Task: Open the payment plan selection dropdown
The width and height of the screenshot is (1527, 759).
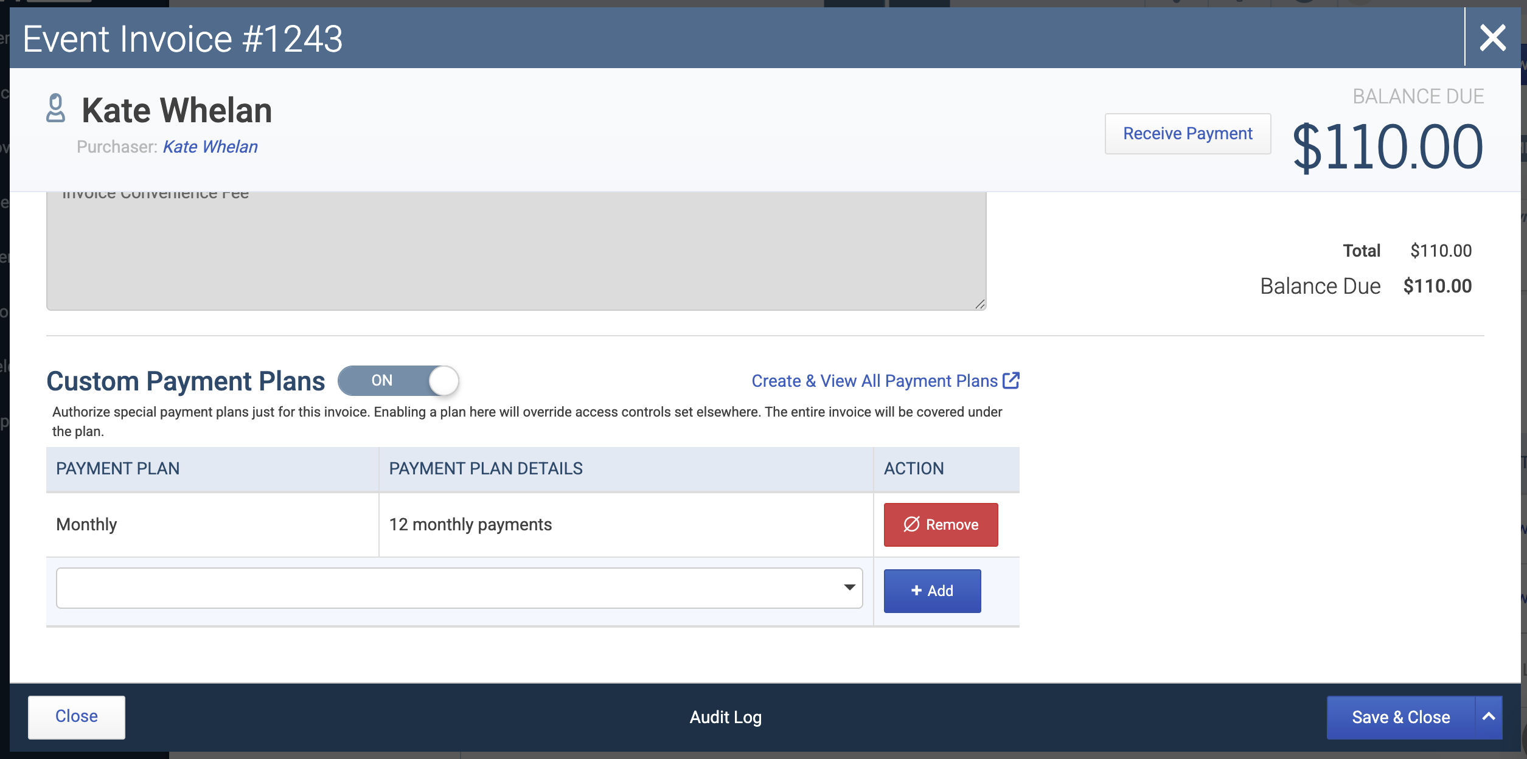Action: (x=459, y=588)
